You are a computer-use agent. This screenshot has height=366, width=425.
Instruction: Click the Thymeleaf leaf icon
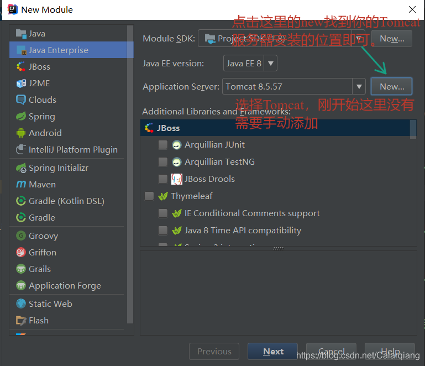(x=163, y=196)
